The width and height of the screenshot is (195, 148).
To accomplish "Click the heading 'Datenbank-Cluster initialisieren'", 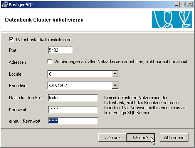I will pos(44,20).
